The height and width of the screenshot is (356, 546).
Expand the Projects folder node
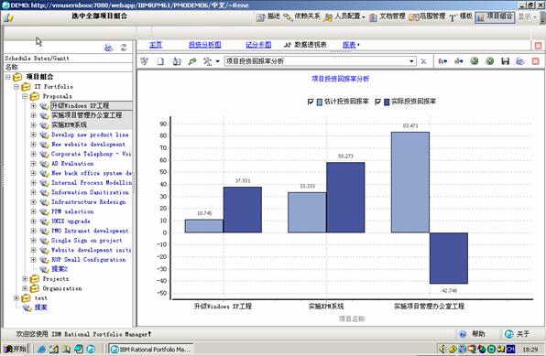pyautogui.click(x=25, y=279)
